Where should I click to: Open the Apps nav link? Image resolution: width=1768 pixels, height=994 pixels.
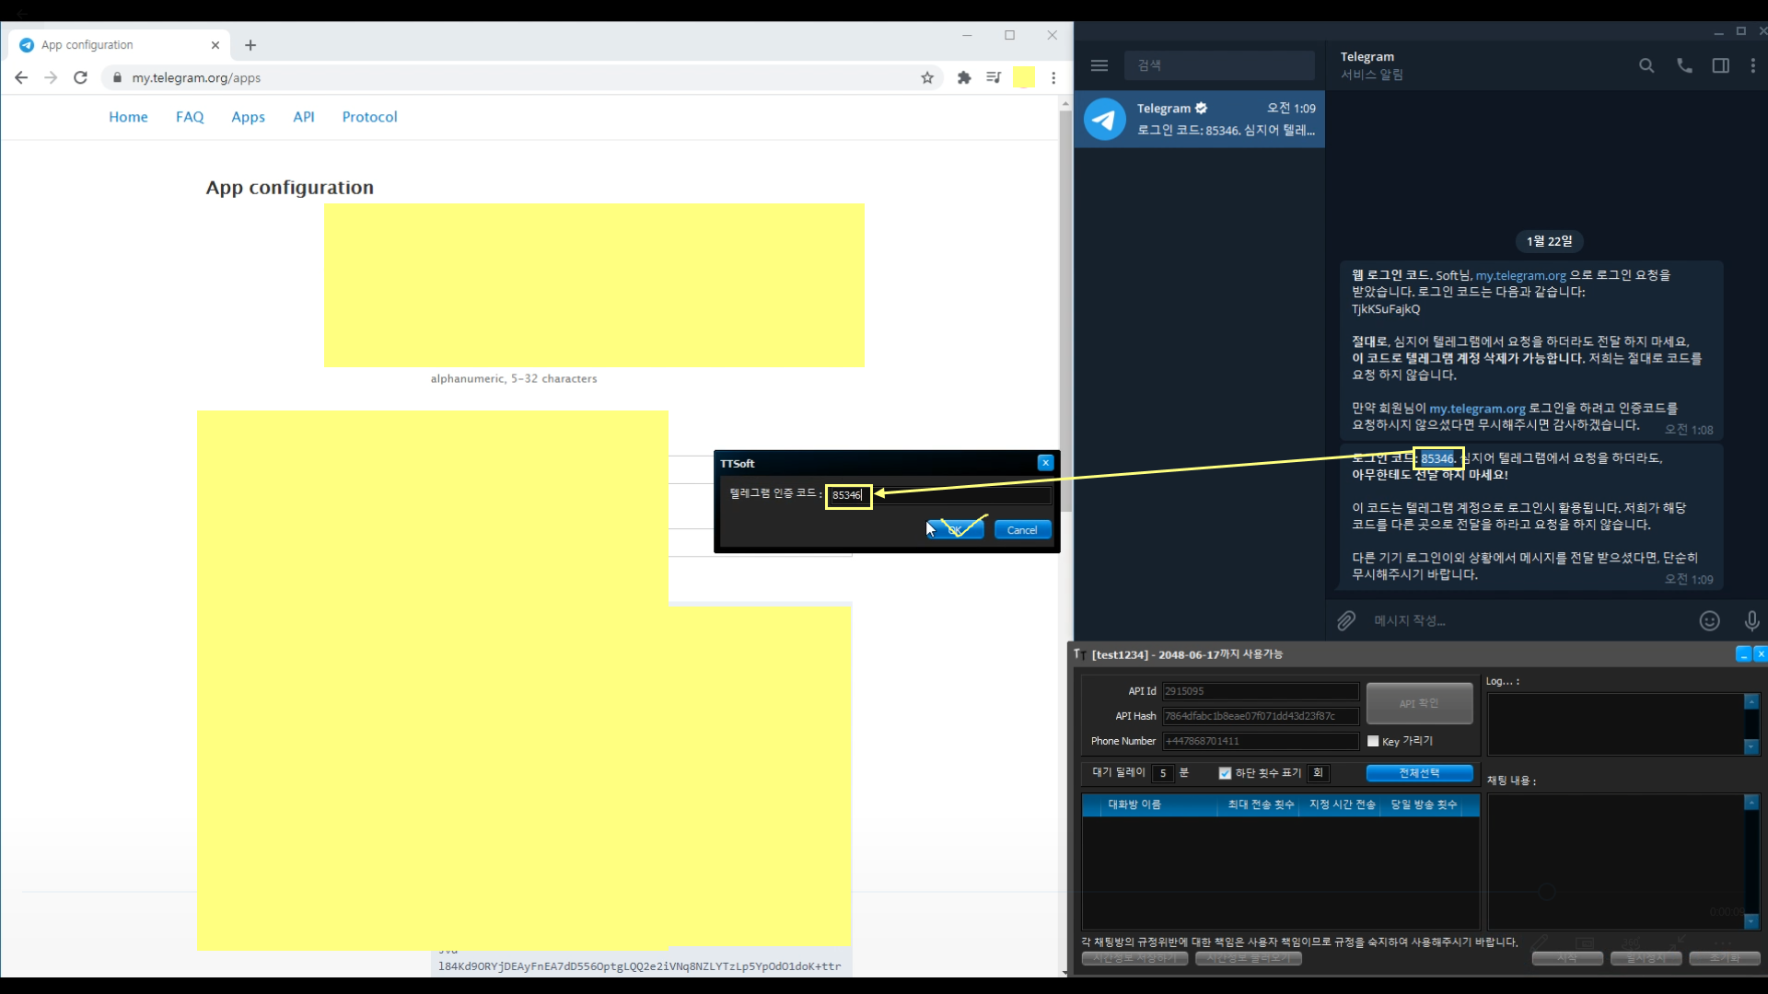coord(248,117)
